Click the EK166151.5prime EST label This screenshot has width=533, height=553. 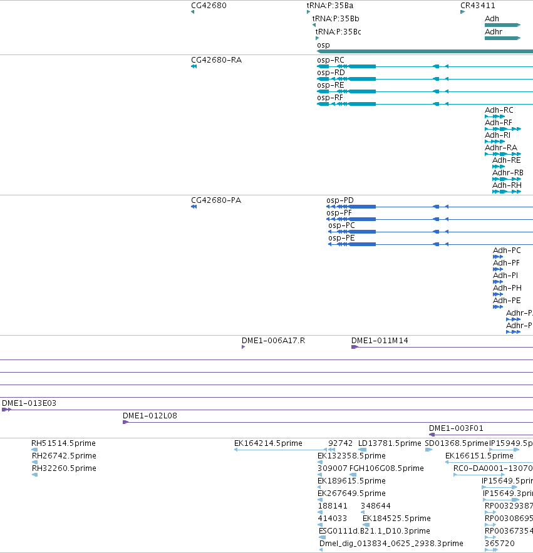pyautogui.click(x=479, y=456)
